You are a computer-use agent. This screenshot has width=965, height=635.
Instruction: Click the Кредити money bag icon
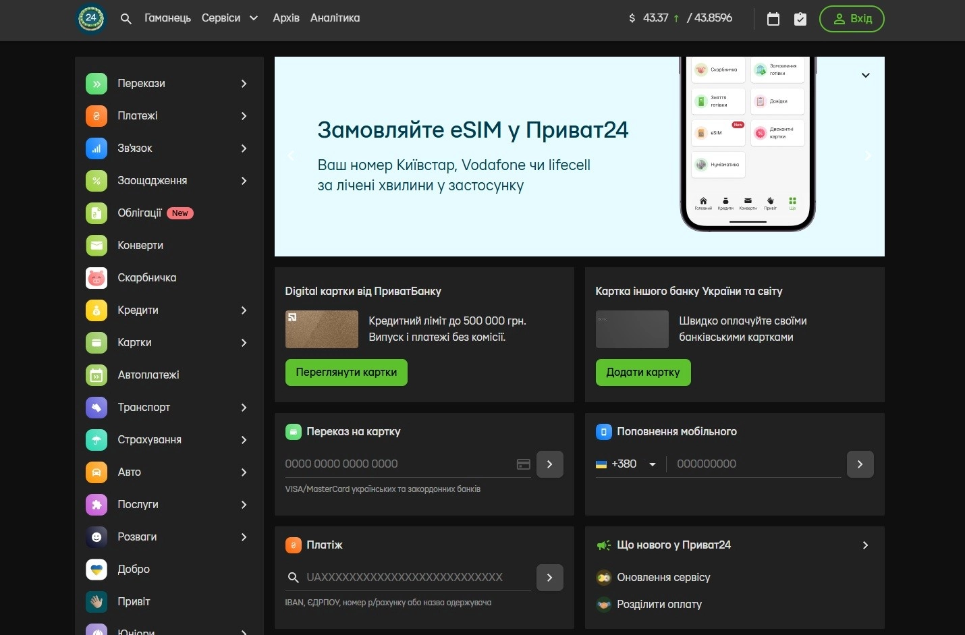pyautogui.click(x=96, y=310)
